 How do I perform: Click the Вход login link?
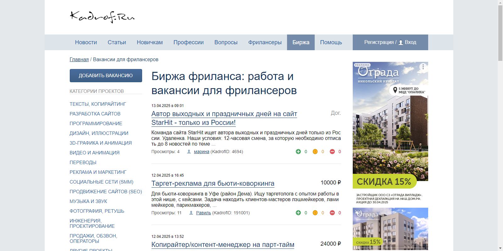coord(410,42)
